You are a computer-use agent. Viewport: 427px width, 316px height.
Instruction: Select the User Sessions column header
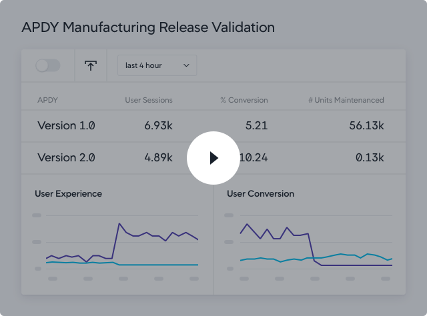[149, 100]
